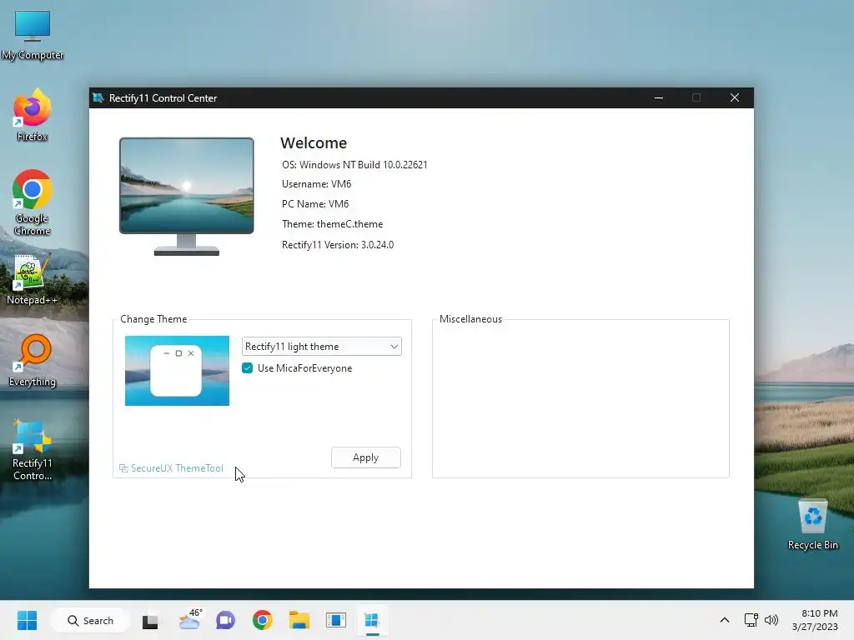Open the Windows Start menu

pos(27,620)
